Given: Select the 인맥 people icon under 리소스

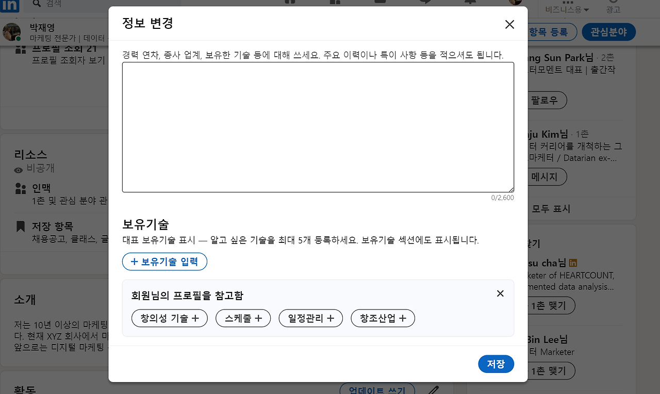Looking at the screenshot, I should pyautogui.click(x=21, y=188).
